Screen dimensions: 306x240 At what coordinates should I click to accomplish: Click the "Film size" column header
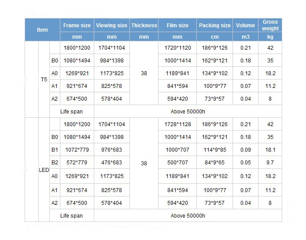coord(177,25)
